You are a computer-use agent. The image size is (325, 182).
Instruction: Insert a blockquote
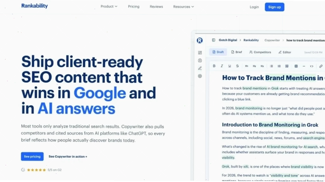[x=287, y=66]
